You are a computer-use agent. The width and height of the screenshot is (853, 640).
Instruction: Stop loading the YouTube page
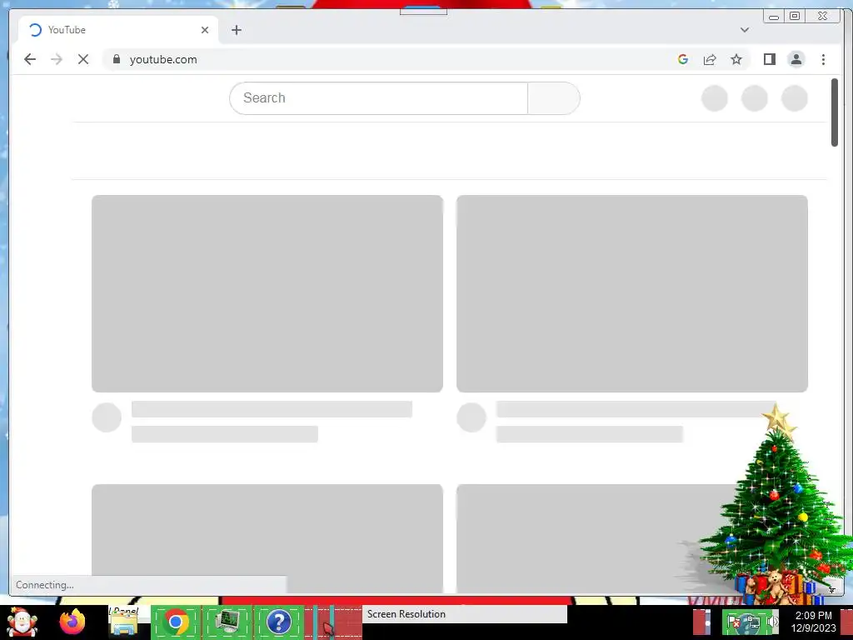coord(83,59)
